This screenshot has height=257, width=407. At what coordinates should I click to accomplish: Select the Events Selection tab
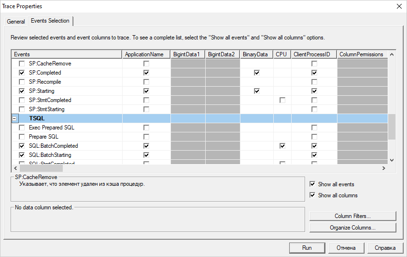point(50,21)
